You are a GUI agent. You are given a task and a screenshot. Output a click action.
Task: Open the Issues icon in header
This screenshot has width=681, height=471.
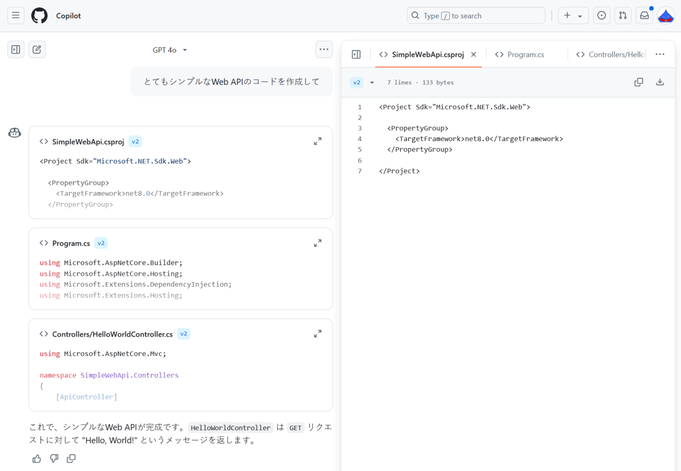click(x=602, y=16)
